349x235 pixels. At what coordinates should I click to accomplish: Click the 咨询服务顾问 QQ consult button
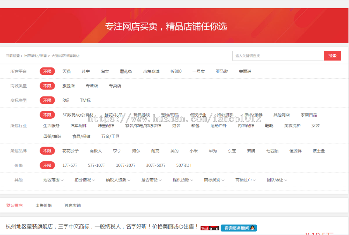(x=239, y=228)
